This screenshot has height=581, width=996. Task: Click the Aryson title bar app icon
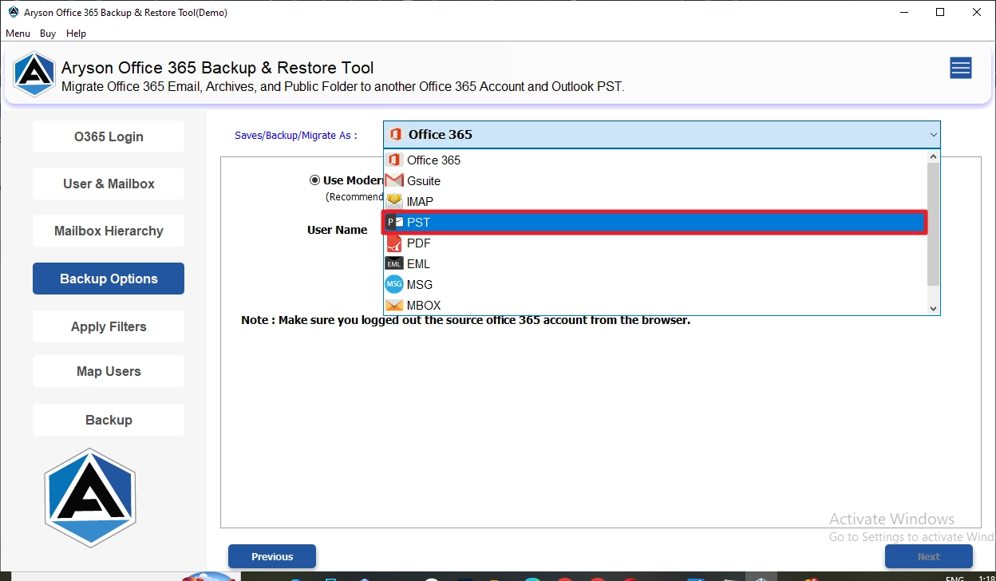tap(13, 12)
